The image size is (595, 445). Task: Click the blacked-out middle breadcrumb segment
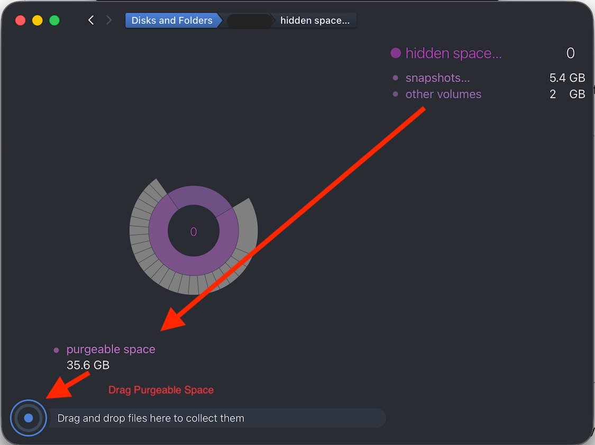(x=249, y=21)
